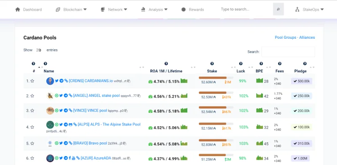337x165 pixels.
Task: Open the Pool Groups link
Action: 286,37
